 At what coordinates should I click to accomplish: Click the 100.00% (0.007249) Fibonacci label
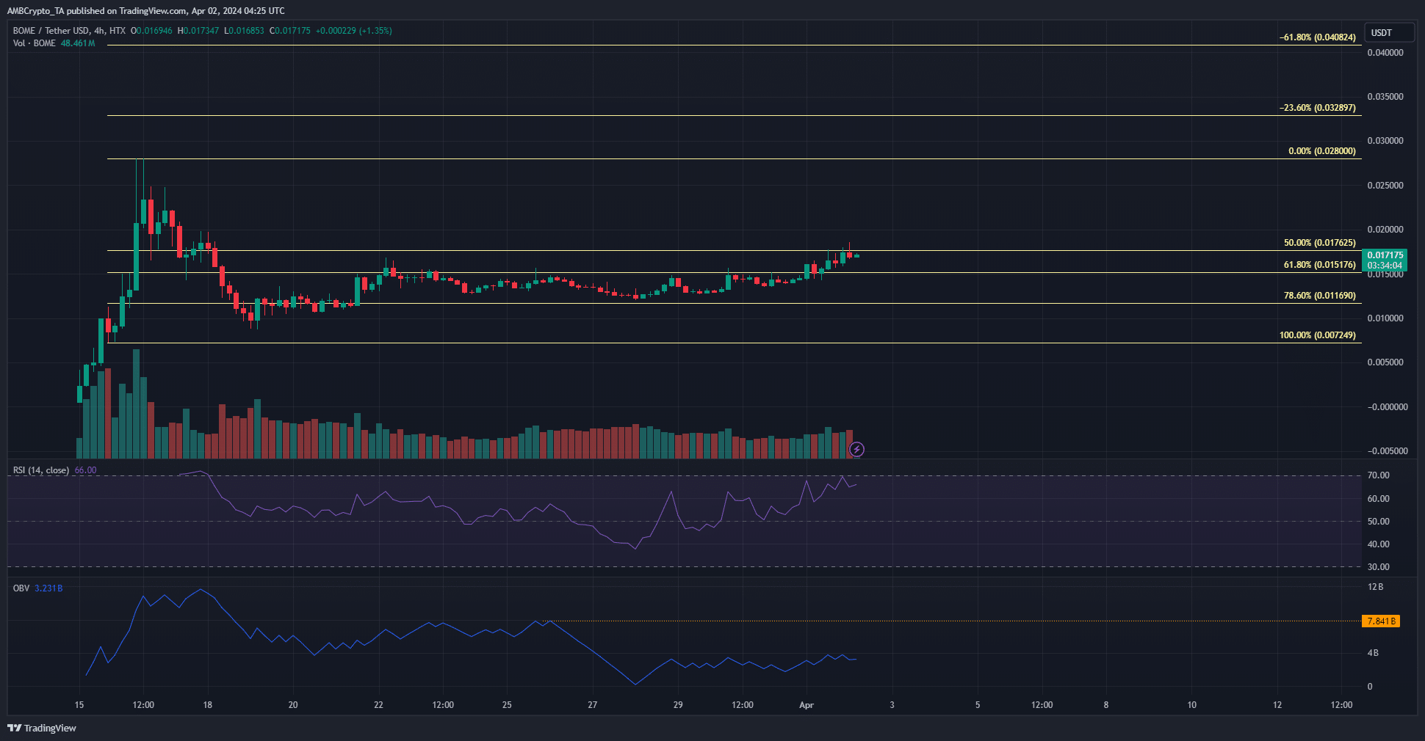[x=1318, y=335]
